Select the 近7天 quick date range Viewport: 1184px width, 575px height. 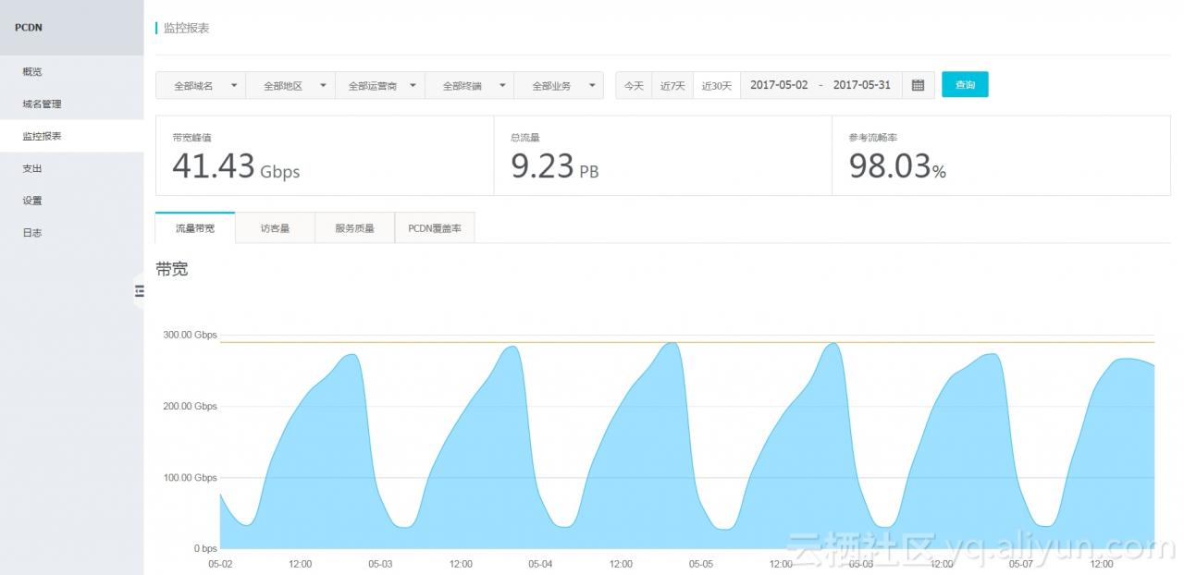click(x=672, y=84)
